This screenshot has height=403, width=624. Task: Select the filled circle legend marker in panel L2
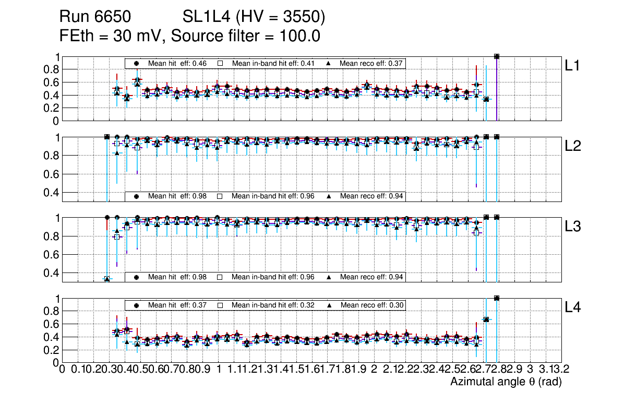[136, 196]
